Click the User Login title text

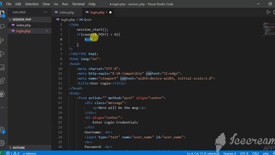tap(100, 83)
